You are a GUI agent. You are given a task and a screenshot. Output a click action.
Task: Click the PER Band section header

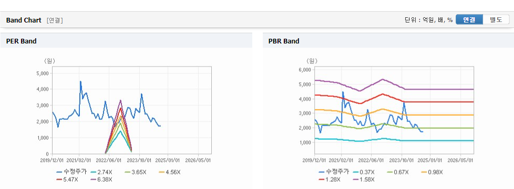tap(126, 41)
